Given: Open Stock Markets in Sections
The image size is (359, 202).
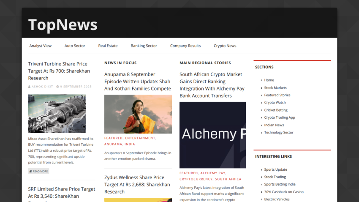Looking at the screenshot, I should pyautogui.click(x=275, y=88).
